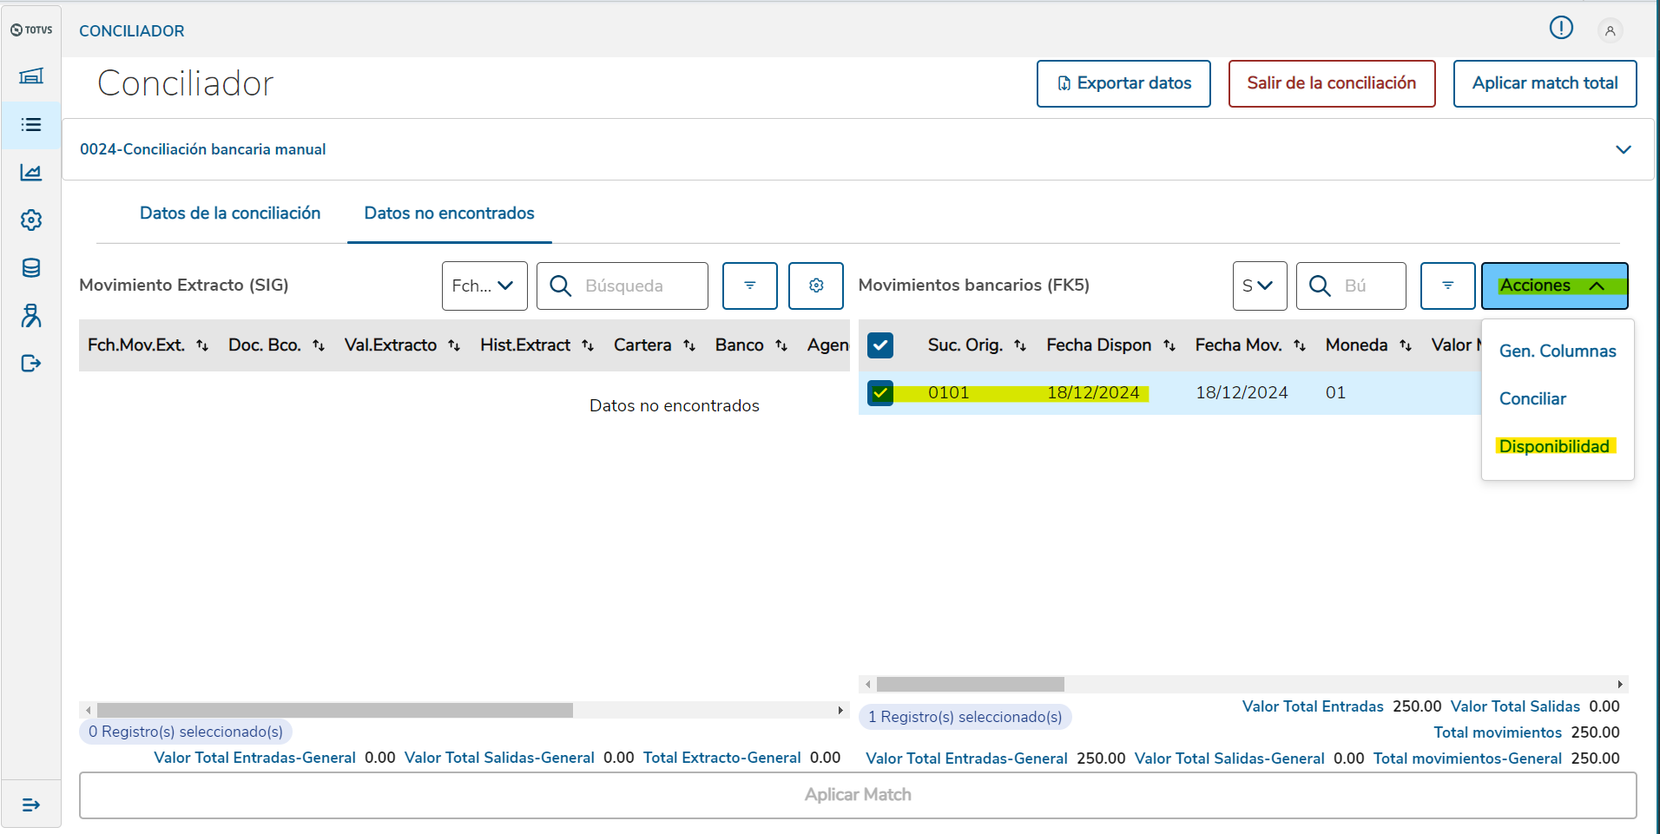Collapse the Acciones dropdown menu
This screenshot has width=1660, height=834.
pos(1553,286)
